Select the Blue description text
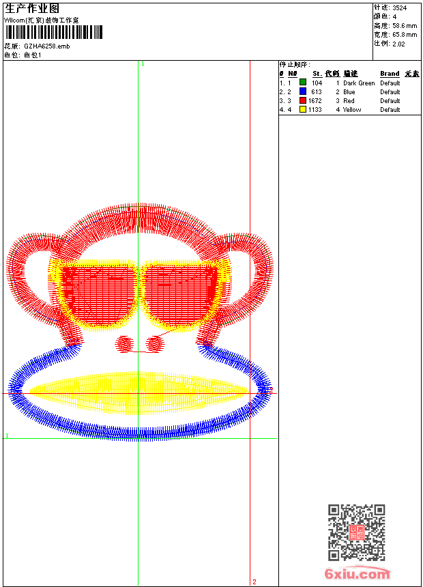 click(x=349, y=91)
